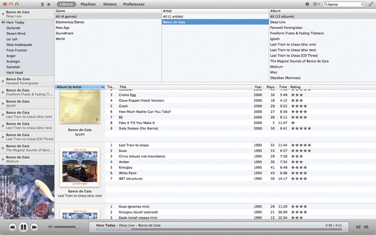Set rating stars for Kuos track
Image resolution: width=376 pixels, height=235 pixels.
pos(301,151)
